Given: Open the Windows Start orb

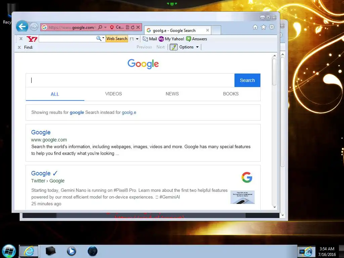Looking at the screenshot, I should point(9,251).
